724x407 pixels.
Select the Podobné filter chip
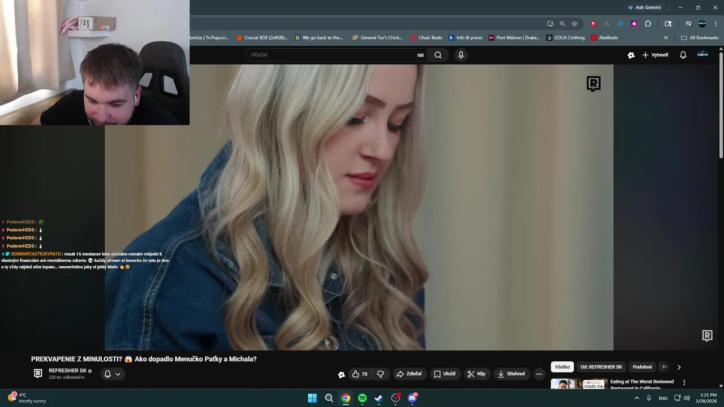642,367
